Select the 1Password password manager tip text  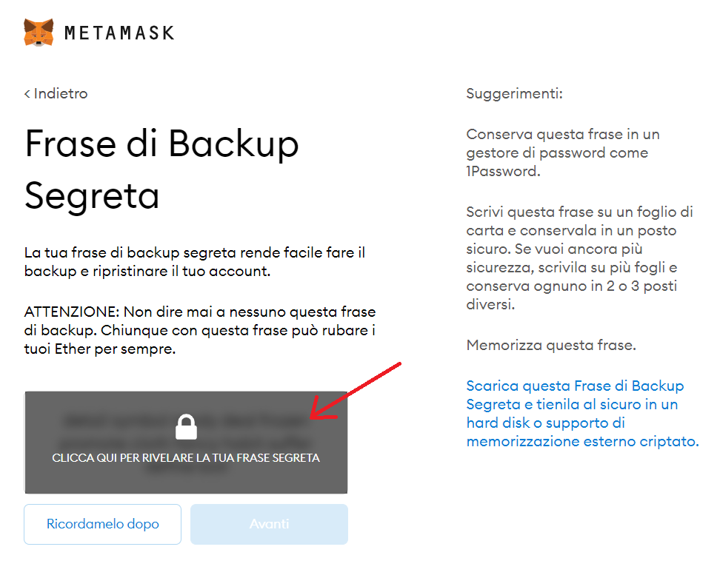pyautogui.click(x=563, y=152)
